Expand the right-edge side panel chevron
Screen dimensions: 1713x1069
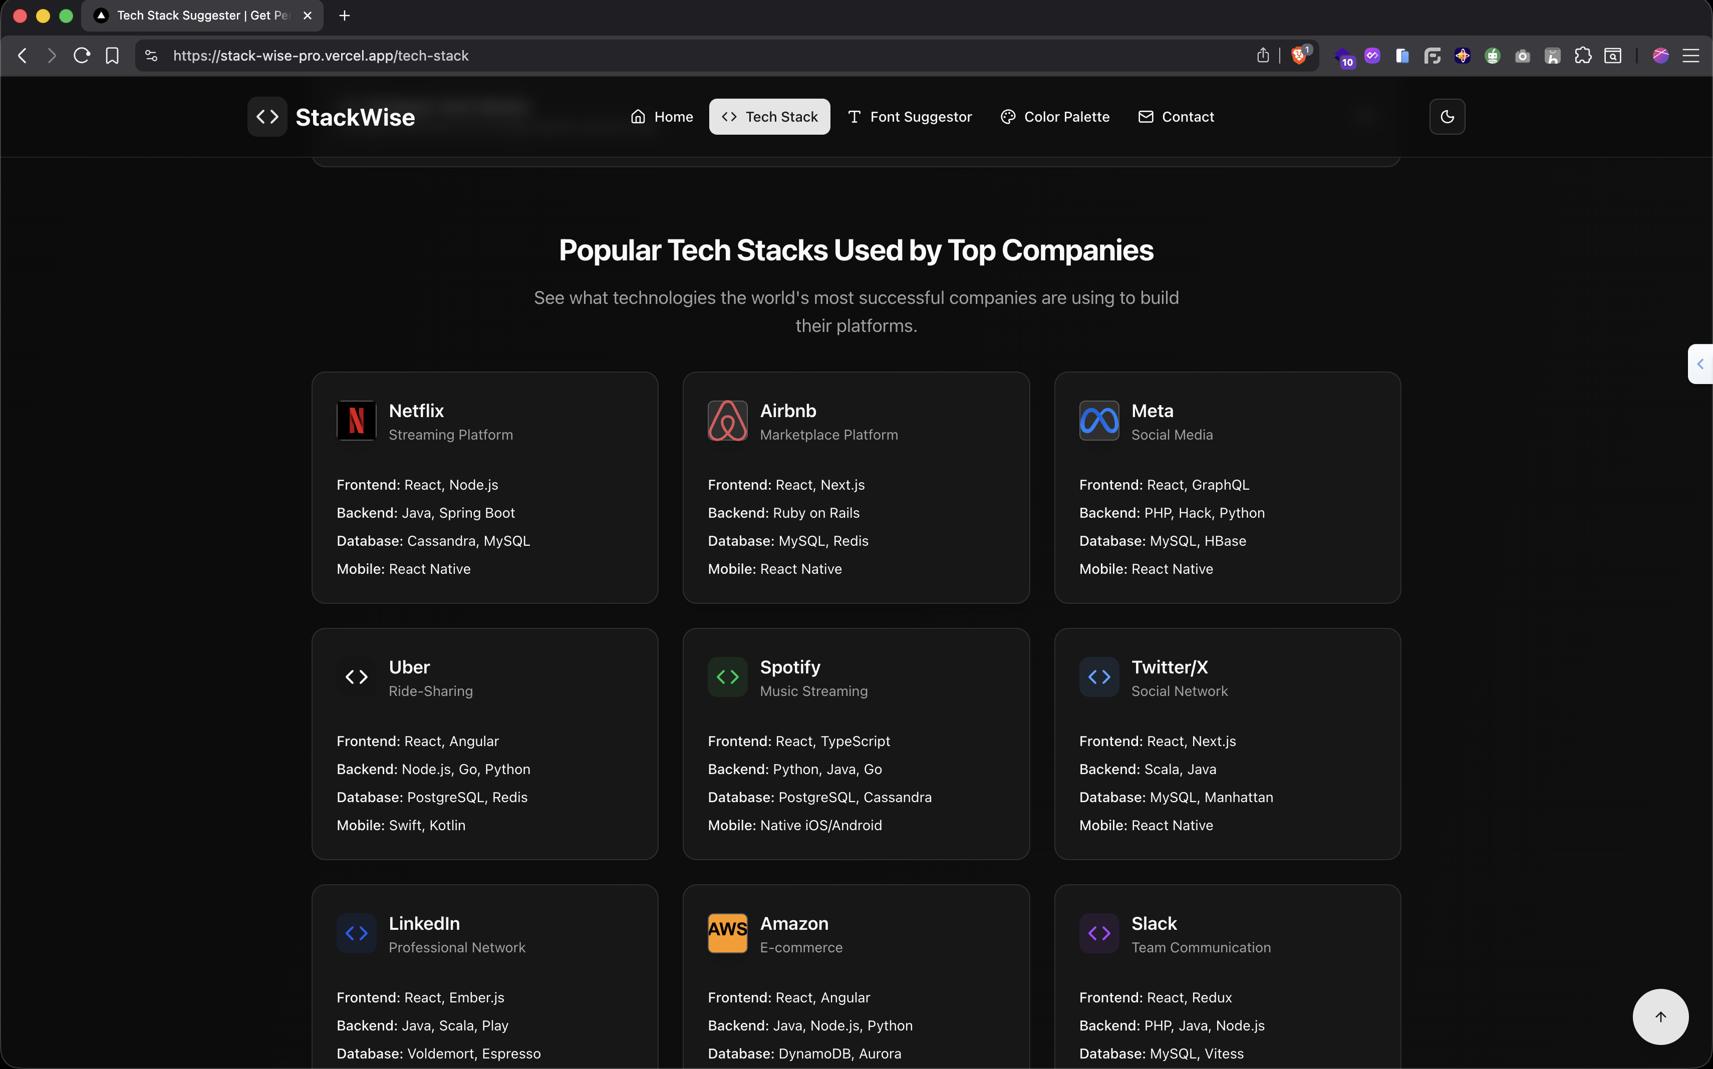point(1700,364)
